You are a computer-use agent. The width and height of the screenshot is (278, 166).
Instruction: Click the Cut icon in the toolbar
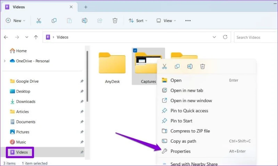point(39,20)
